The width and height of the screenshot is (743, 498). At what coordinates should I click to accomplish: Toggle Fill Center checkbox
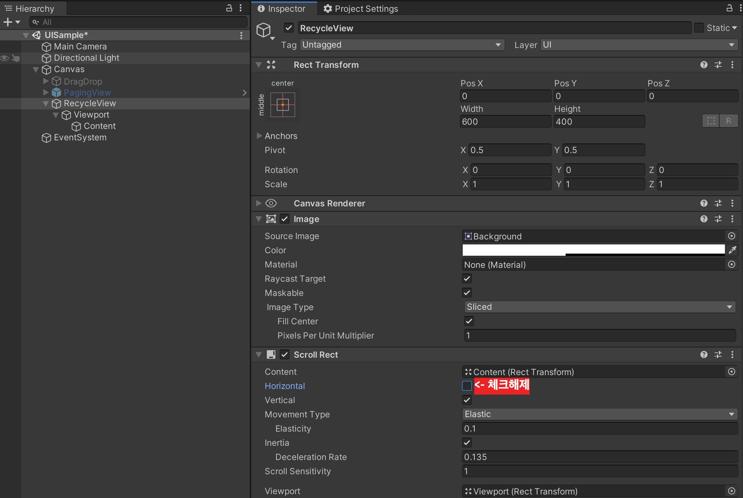click(469, 321)
